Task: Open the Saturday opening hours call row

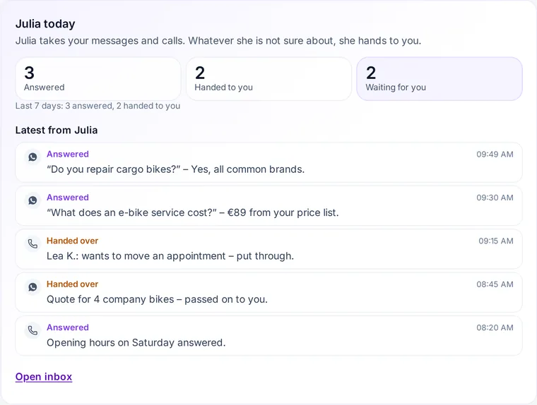Action: click(x=268, y=336)
